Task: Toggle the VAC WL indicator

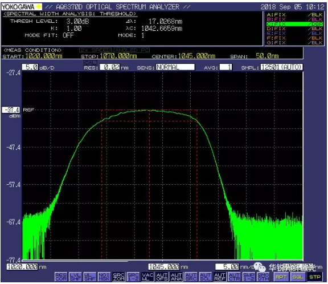Action: (x=147, y=277)
